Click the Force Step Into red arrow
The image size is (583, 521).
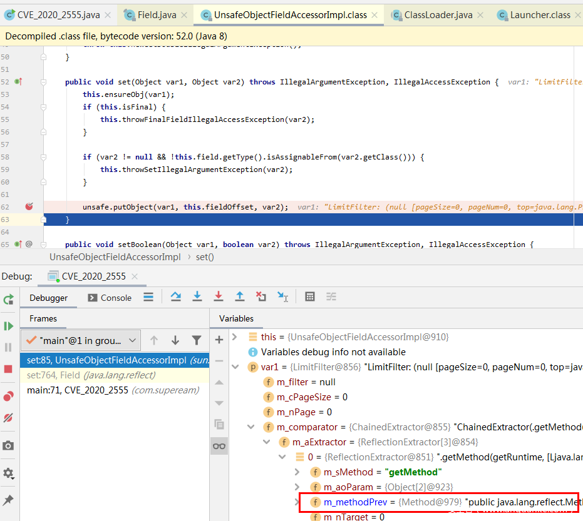point(218,297)
